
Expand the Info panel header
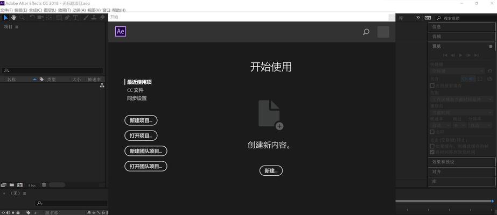click(461, 27)
